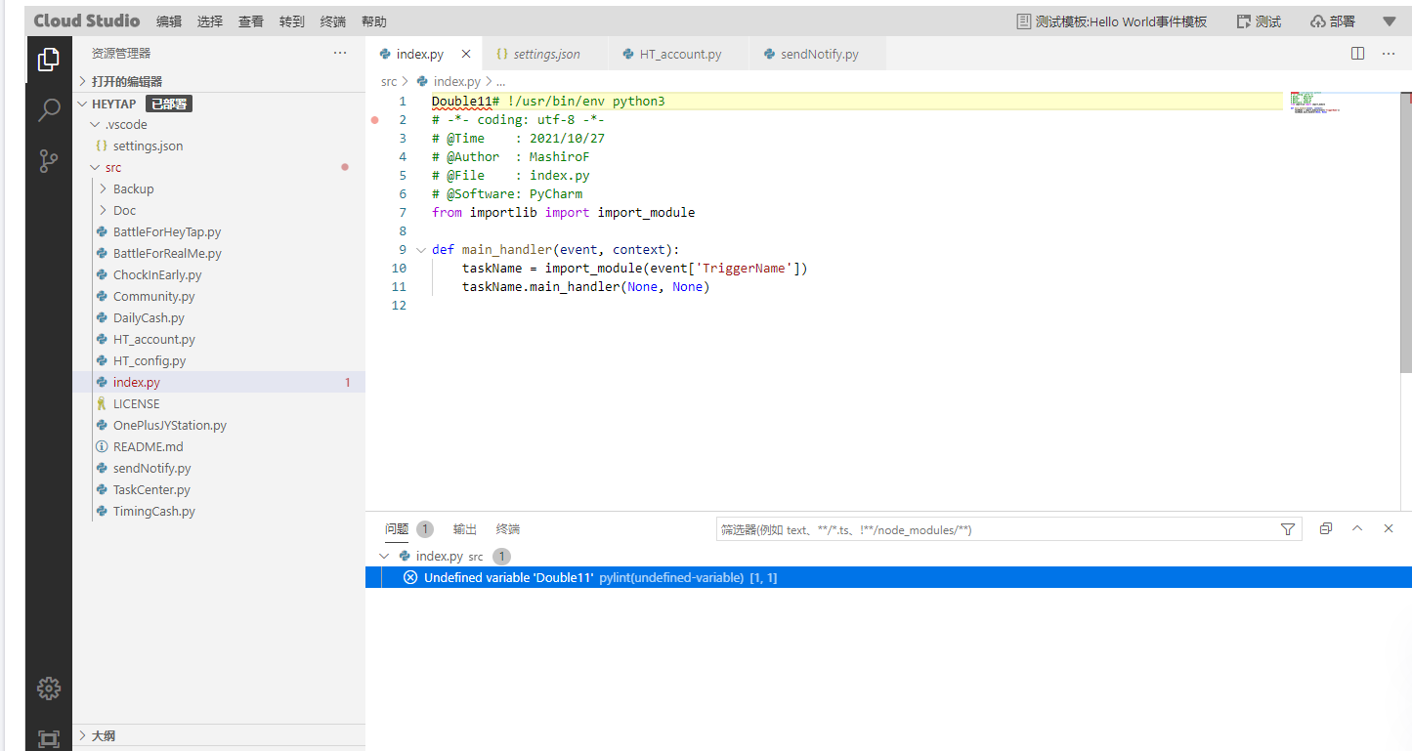Open the 终端 menu
The width and height of the screenshot is (1412, 751).
[x=332, y=20]
